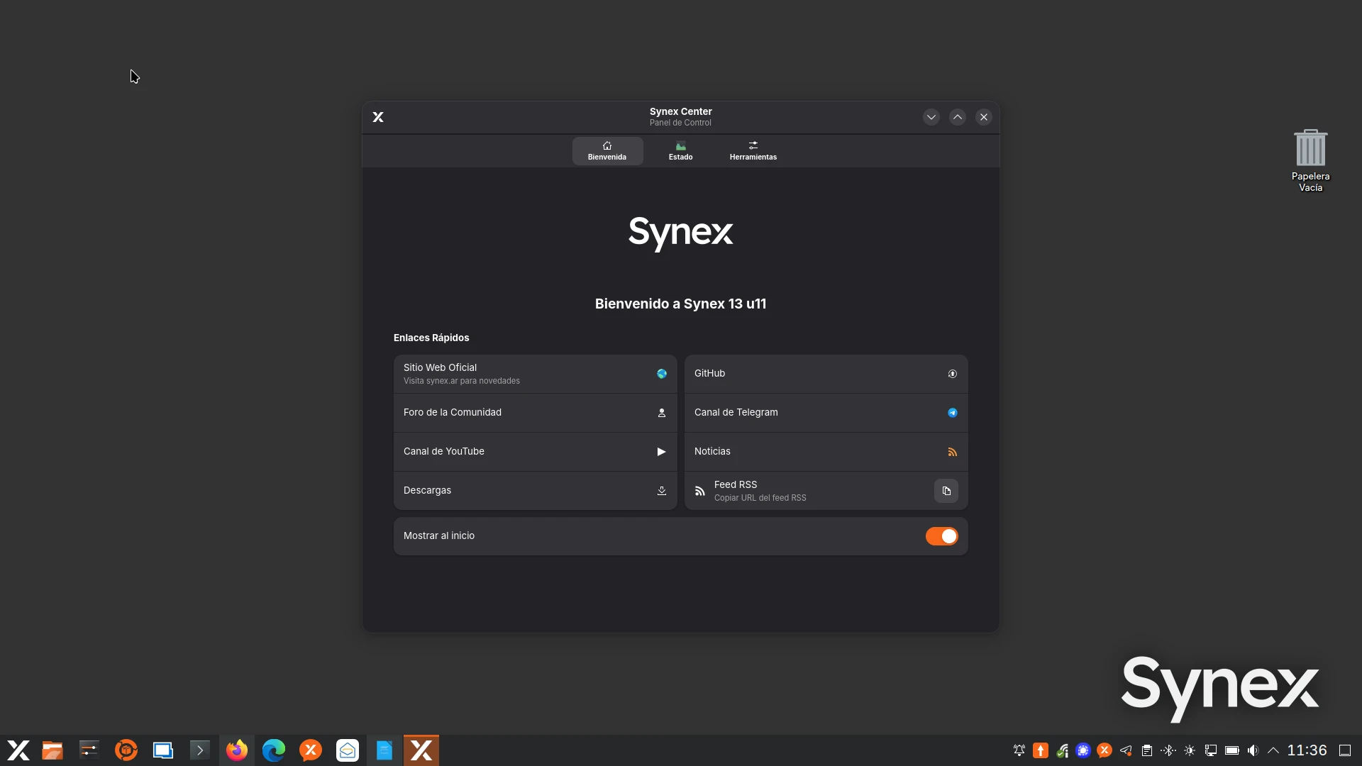This screenshot has height=766, width=1362.
Task: Open the clipboard tray icon
Action: [1147, 750]
